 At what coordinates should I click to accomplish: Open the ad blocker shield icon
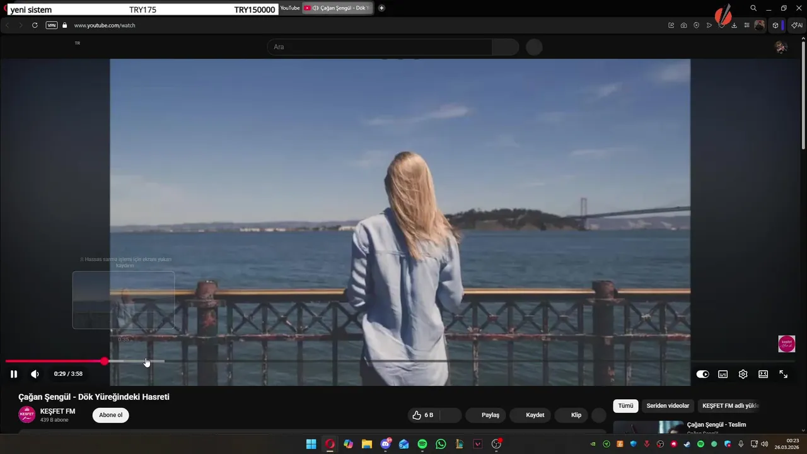click(697, 25)
